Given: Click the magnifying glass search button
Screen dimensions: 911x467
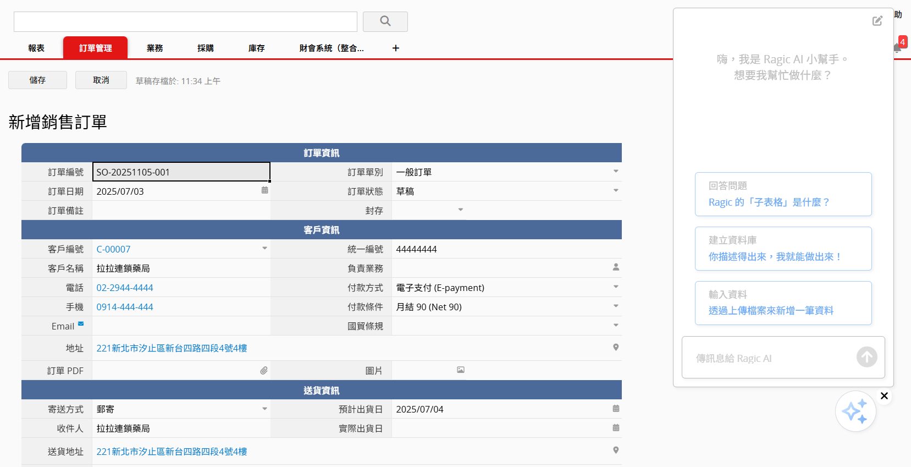Looking at the screenshot, I should [385, 21].
